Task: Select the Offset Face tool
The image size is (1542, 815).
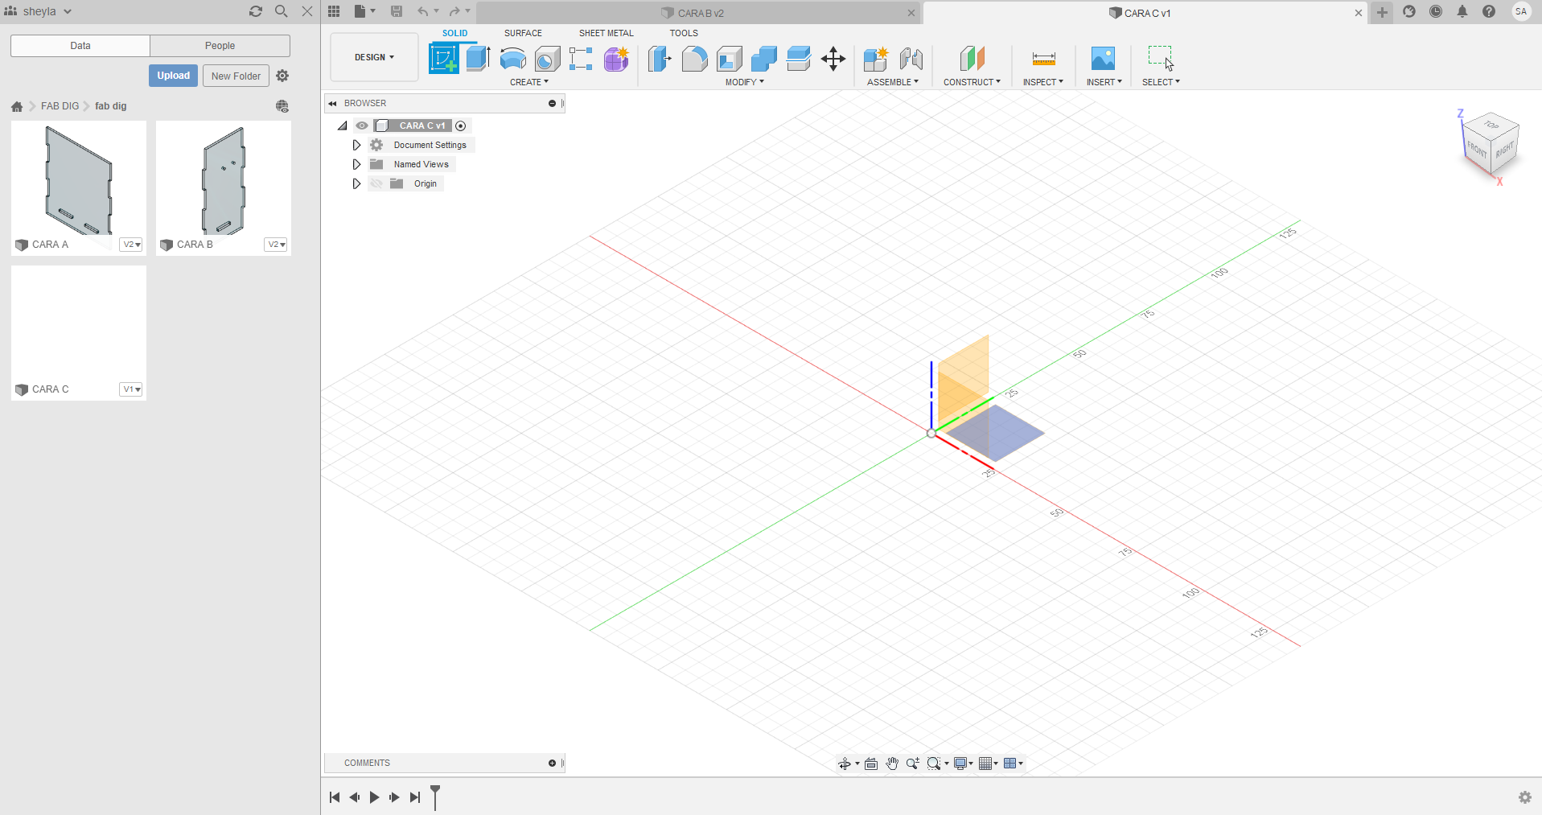Action: pyautogui.click(x=799, y=59)
